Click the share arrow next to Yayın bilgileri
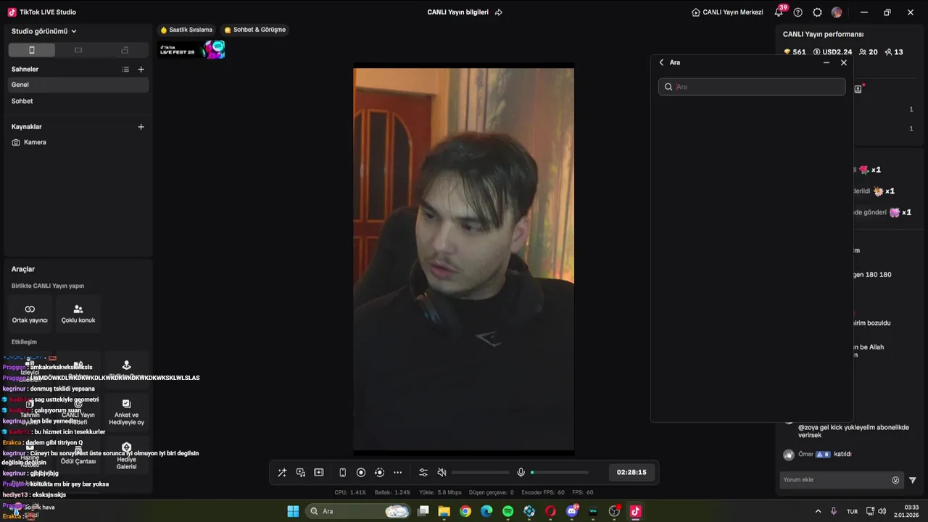The height and width of the screenshot is (522, 928). tap(499, 12)
